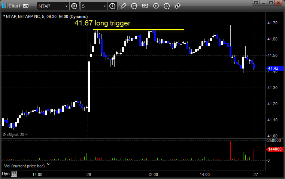The image size is (285, 179).
Task: Toggle the SIM mode badge
Action: tap(25, 6)
